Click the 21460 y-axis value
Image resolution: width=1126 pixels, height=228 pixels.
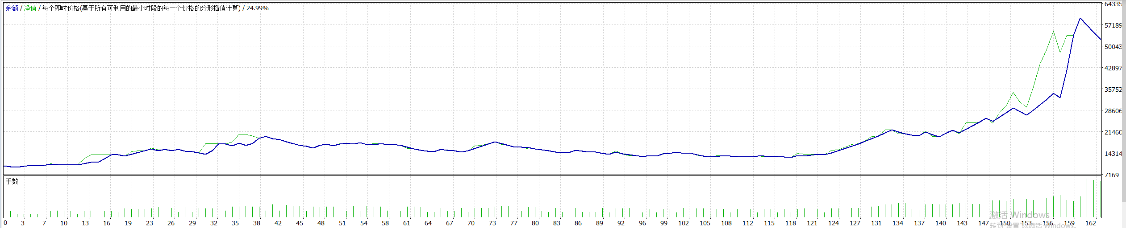(1113, 132)
